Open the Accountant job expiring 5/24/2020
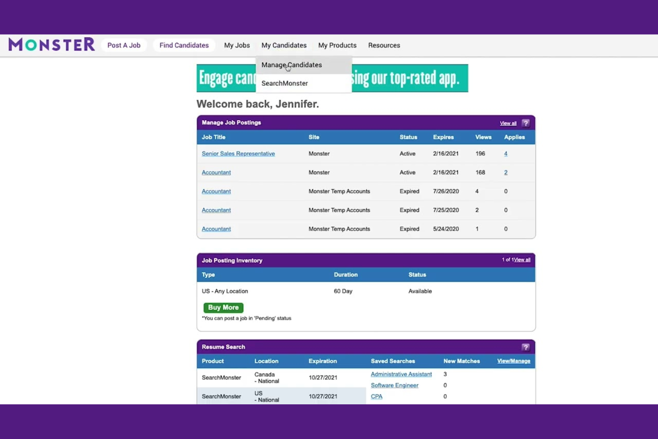 click(216, 229)
